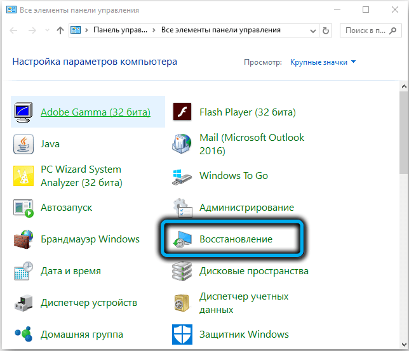Open the Дата и время calendar icon
This screenshot has height=351, width=409.
click(23, 271)
